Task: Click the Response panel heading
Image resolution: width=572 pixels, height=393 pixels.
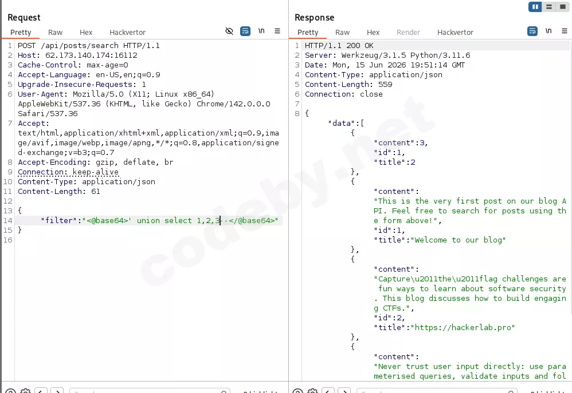Action: [x=315, y=18]
